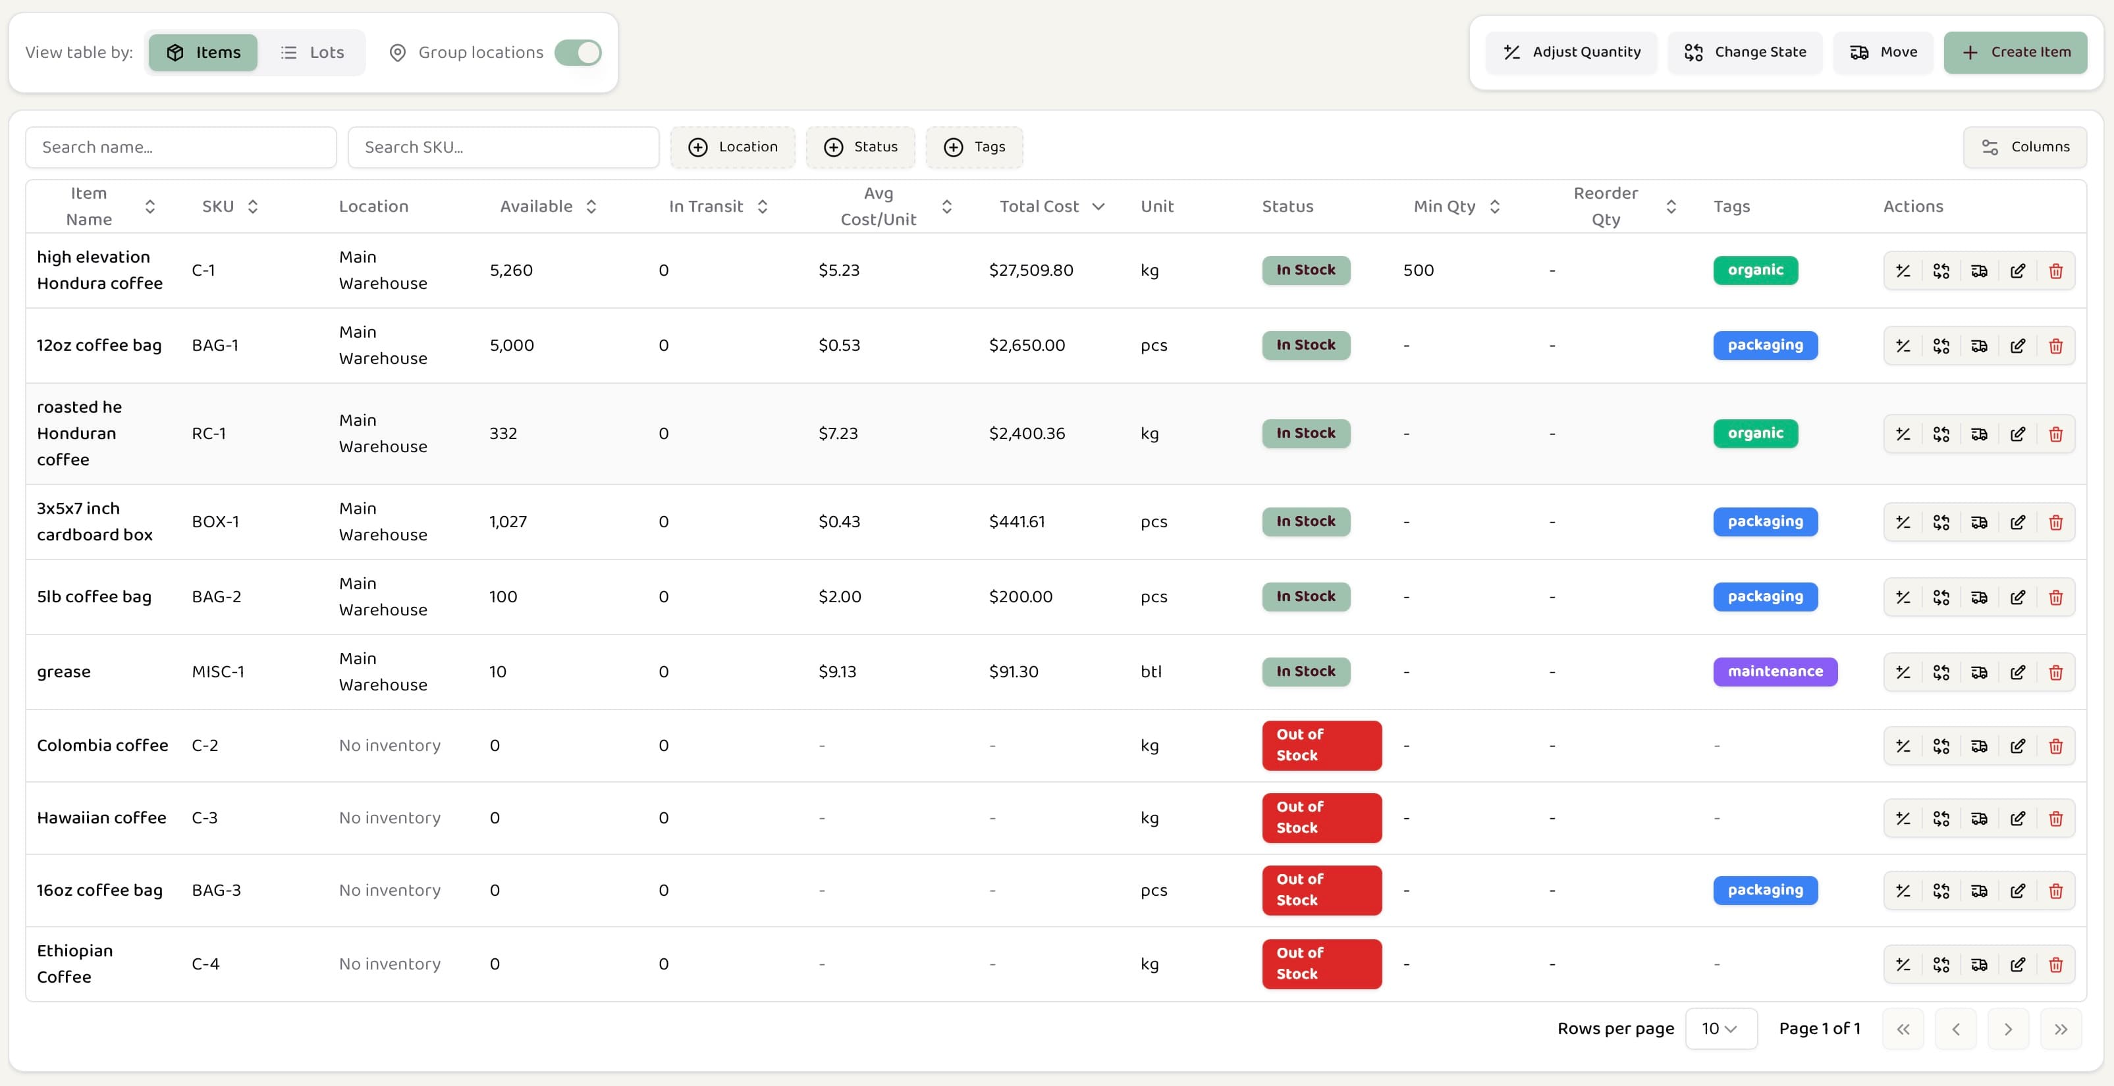
Task: Delete the Hawaiian coffee row via trash icon
Action: coord(2056,817)
